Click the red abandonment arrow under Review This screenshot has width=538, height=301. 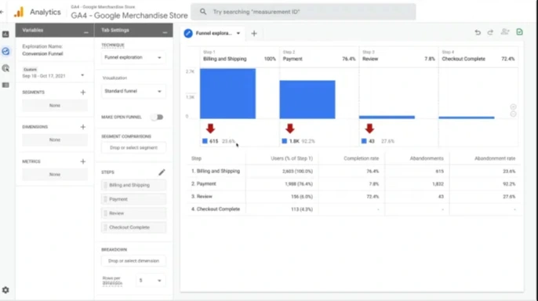click(369, 129)
